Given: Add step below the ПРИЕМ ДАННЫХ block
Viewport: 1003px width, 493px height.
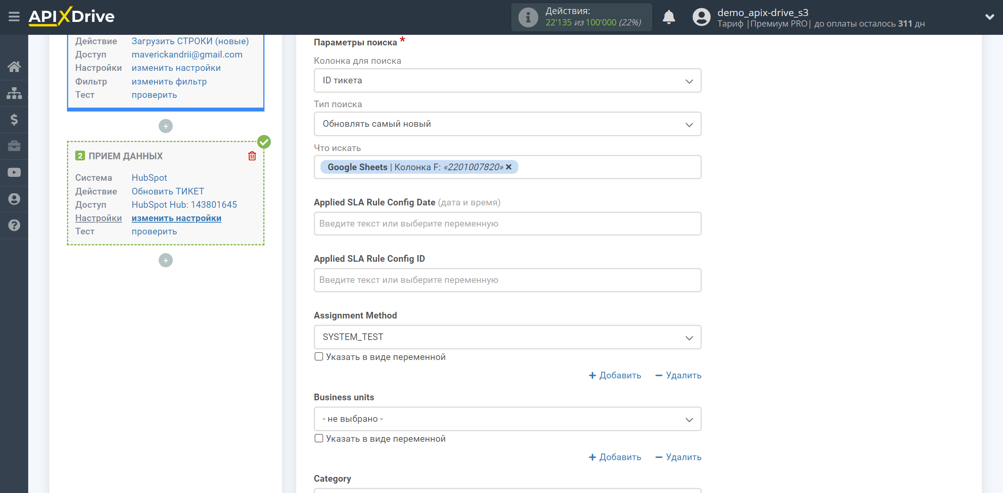Looking at the screenshot, I should (166, 260).
